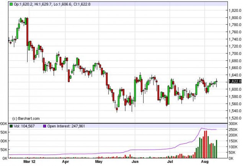Click the purple Open Interest legend square
The width and height of the screenshot is (247, 166).
pyautogui.click(x=44, y=126)
